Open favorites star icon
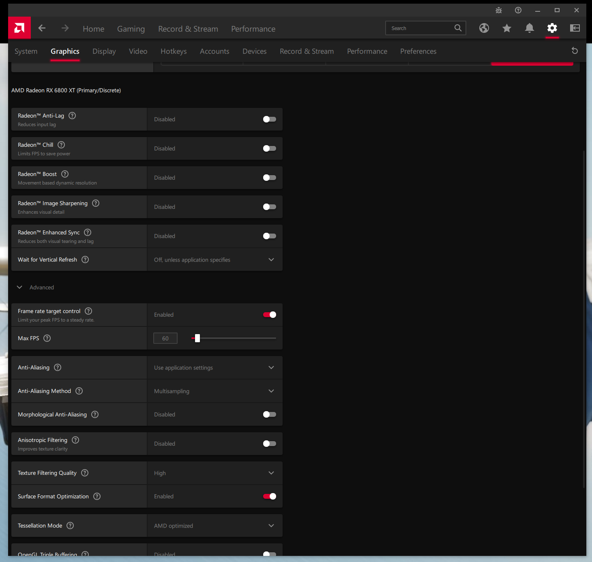Screen dimensions: 592x562 click(506, 28)
